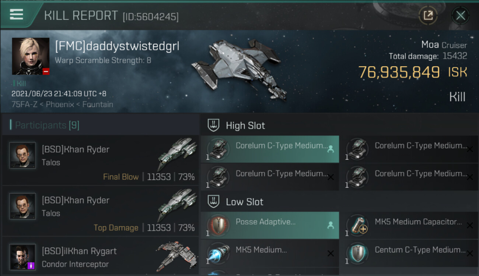Image resolution: width=479 pixels, height=276 pixels.
Task: Open ilKhan Rygart Condor Interceptor entry
Action: click(x=100, y=256)
